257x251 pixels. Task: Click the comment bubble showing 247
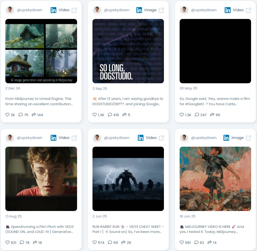pyautogui.click(x=197, y=115)
